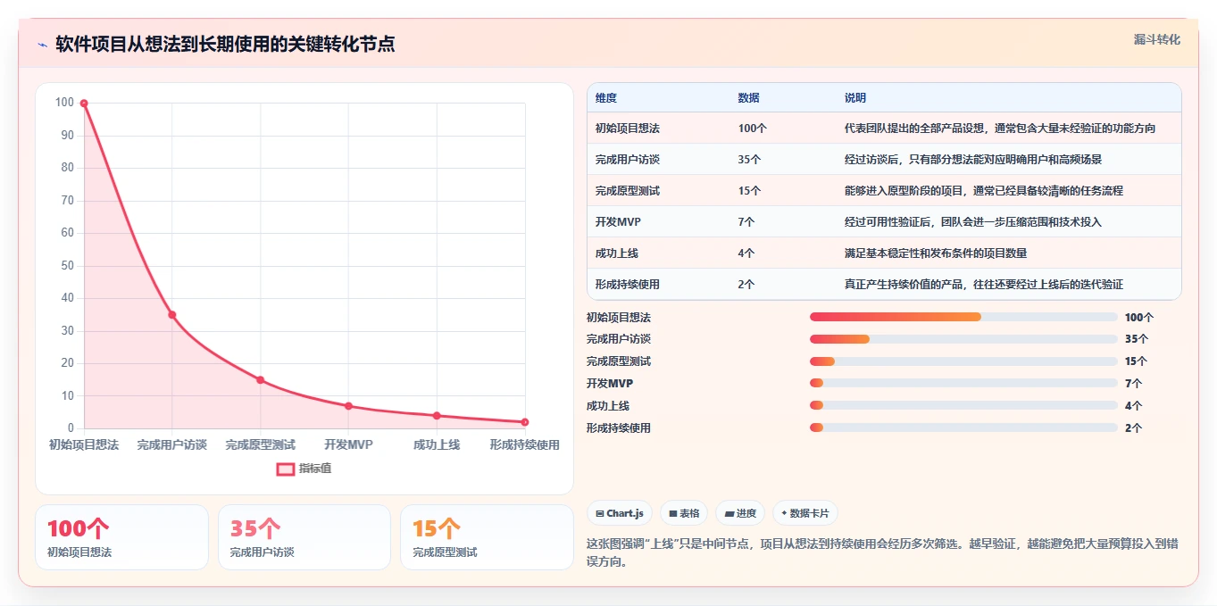Select the 完成用户访谈 table row cell
The width and height of the screenshot is (1217, 606).
tap(628, 160)
